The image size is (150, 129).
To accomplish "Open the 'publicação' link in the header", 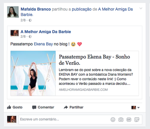I will [x=82, y=9].
